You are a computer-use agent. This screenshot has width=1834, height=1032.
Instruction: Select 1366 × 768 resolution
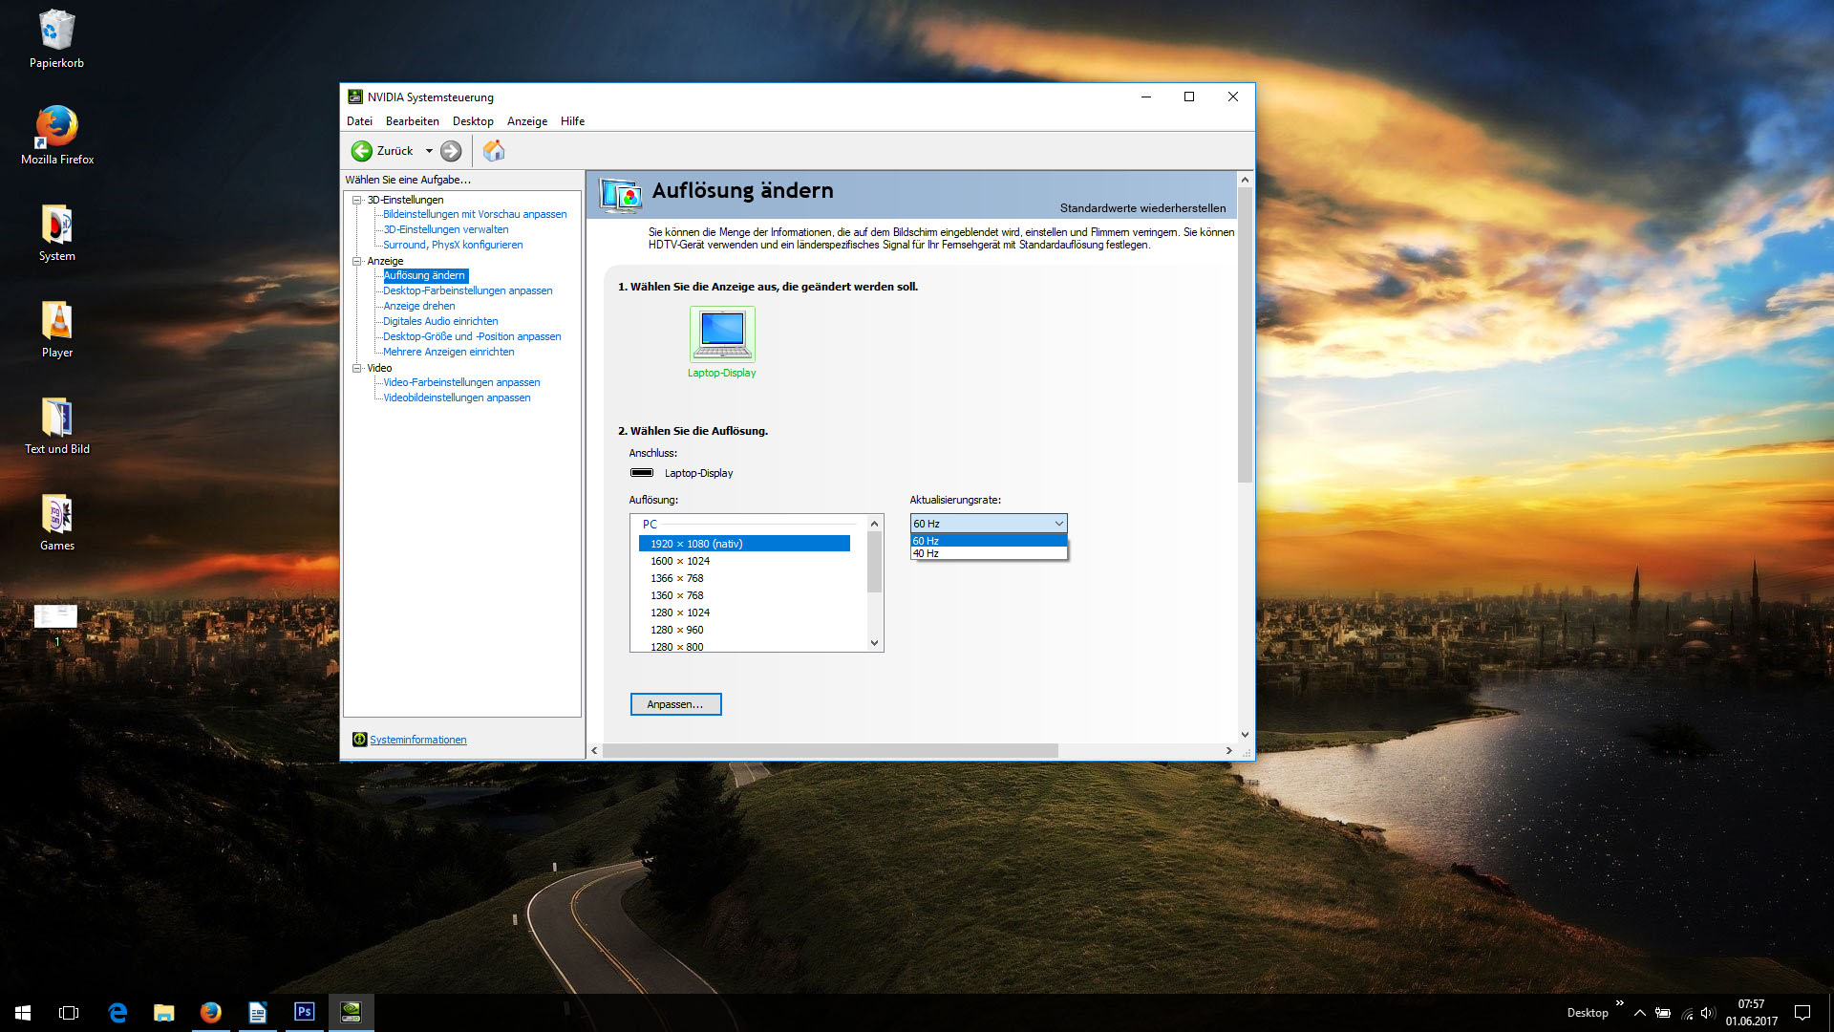(677, 578)
